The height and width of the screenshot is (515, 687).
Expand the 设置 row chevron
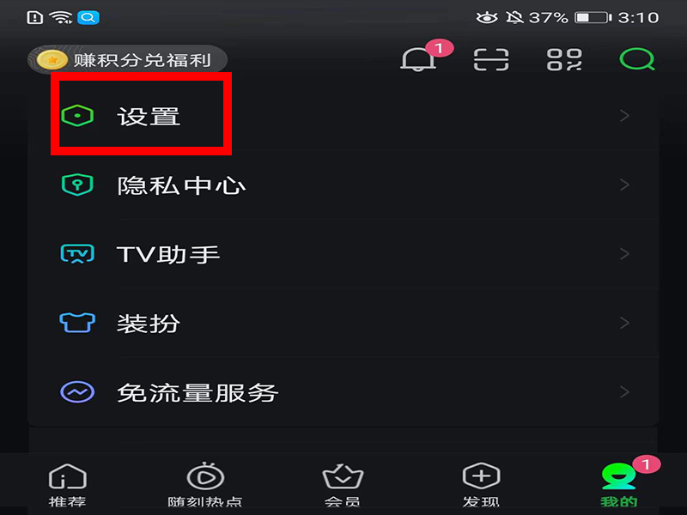tap(625, 116)
